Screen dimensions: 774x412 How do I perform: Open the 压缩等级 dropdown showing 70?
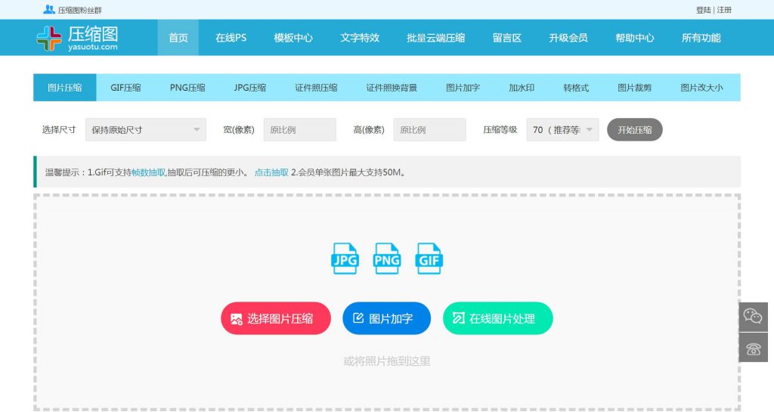pos(562,130)
